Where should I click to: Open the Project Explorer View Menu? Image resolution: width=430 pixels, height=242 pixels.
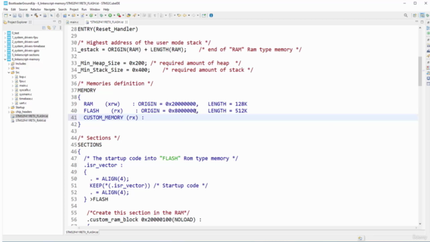click(x=60, y=28)
